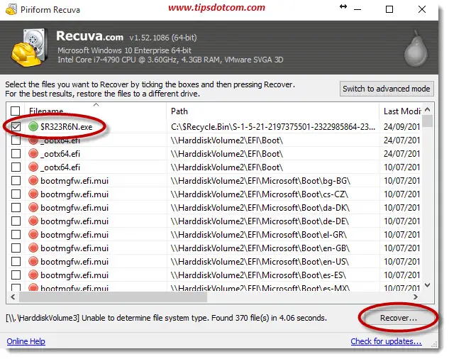Close the Piriform Recuva window
The height and width of the screenshot is (359, 449).
coord(422,9)
